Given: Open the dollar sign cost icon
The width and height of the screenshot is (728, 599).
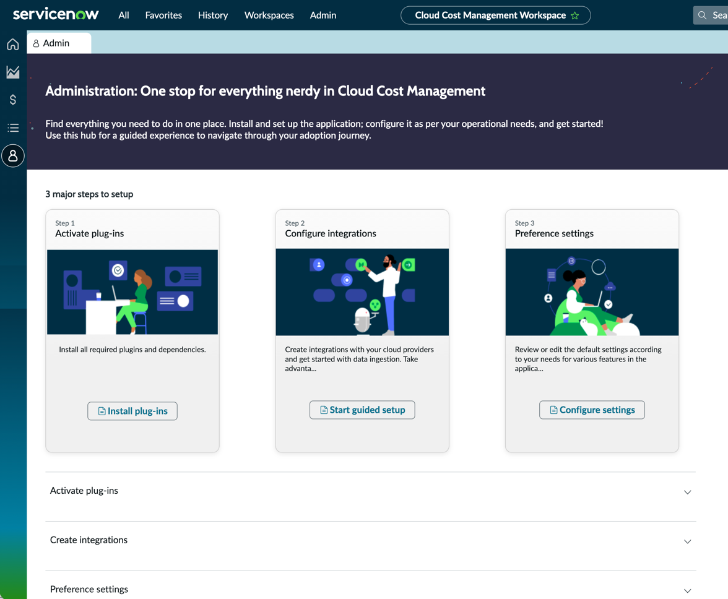Looking at the screenshot, I should coord(13,100).
